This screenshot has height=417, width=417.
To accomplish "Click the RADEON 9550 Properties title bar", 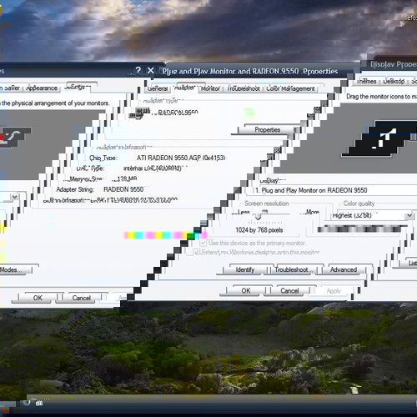I will click(x=250, y=72).
